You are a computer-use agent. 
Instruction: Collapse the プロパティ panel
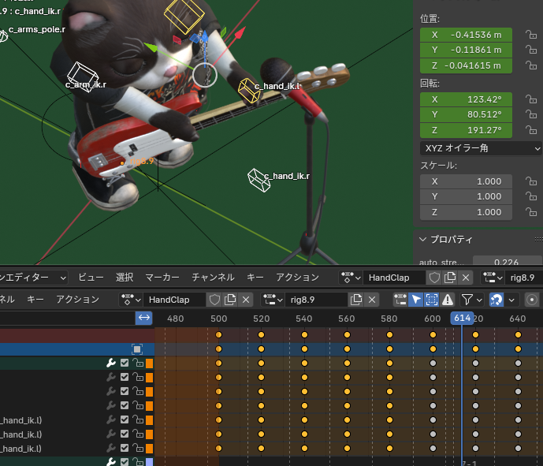(x=423, y=239)
